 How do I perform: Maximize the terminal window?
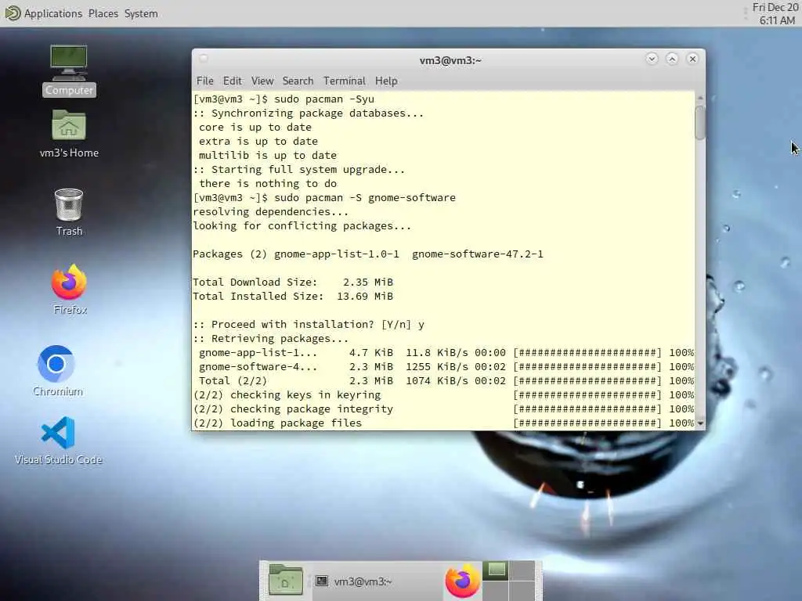point(672,59)
